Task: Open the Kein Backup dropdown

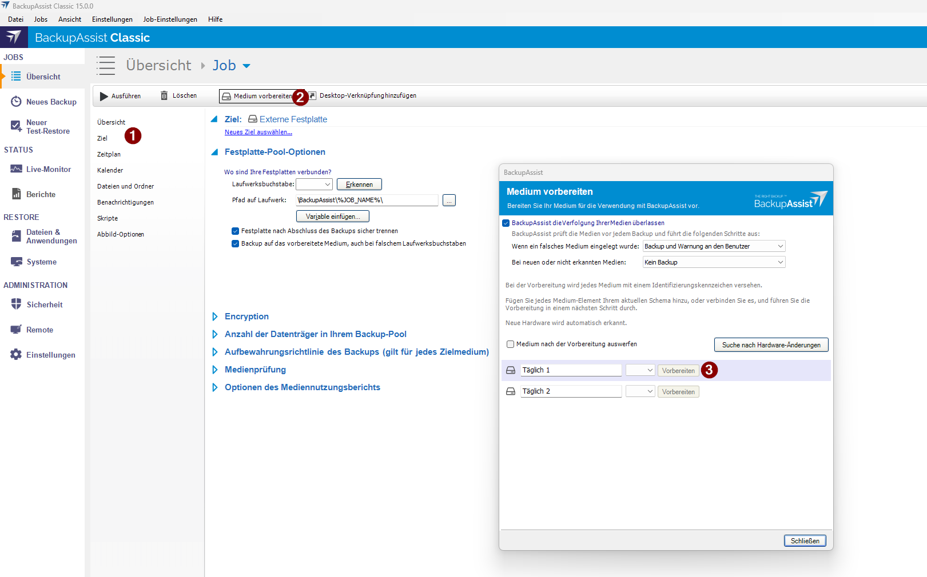Action: (x=714, y=262)
